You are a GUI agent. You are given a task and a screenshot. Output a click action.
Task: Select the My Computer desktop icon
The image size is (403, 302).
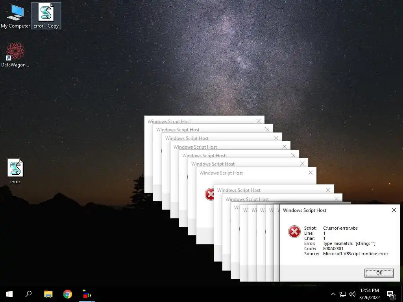[15, 16]
